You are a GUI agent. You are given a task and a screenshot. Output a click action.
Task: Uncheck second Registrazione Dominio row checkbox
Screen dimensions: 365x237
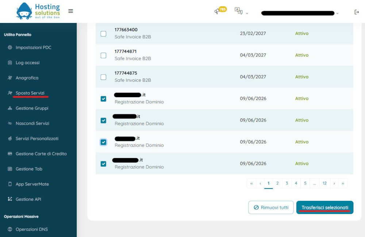pyautogui.click(x=103, y=121)
